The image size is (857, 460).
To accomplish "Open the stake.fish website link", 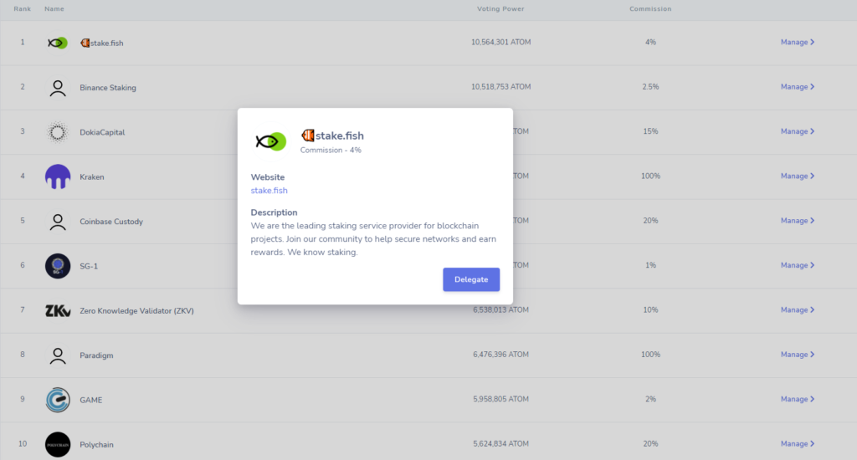I will pyautogui.click(x=269, y=190).
